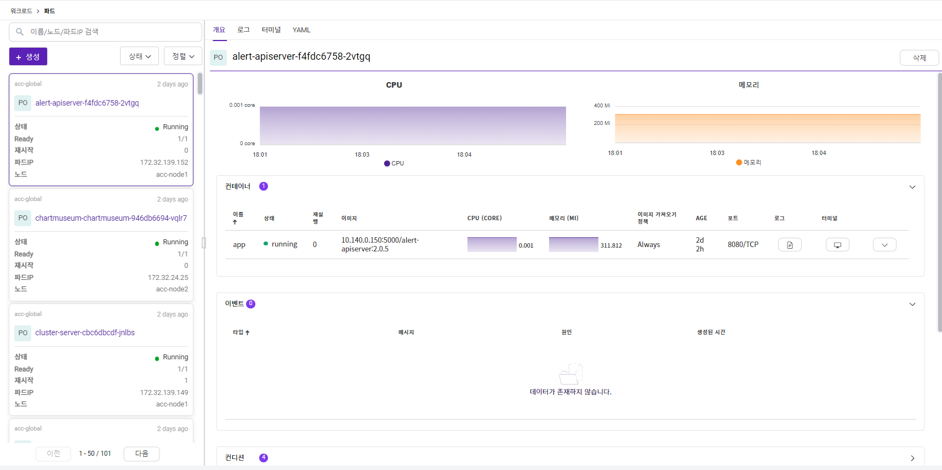This screenshot has width=942, height=470.
Task: Click the CPU usage area chart
Action: click(x=413, y=125)
